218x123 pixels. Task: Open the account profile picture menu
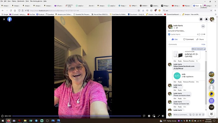coord(212,19)
